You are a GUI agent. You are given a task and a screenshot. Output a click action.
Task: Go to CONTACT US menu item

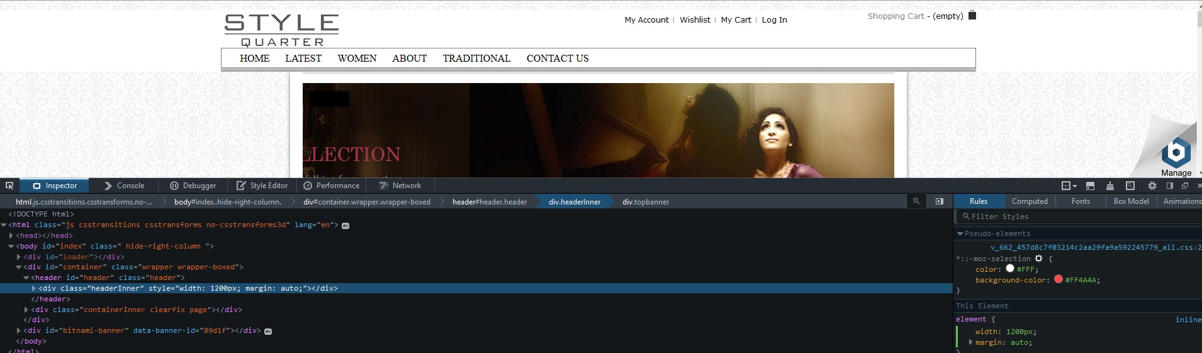pyautogui.click(x=558, y=58)
